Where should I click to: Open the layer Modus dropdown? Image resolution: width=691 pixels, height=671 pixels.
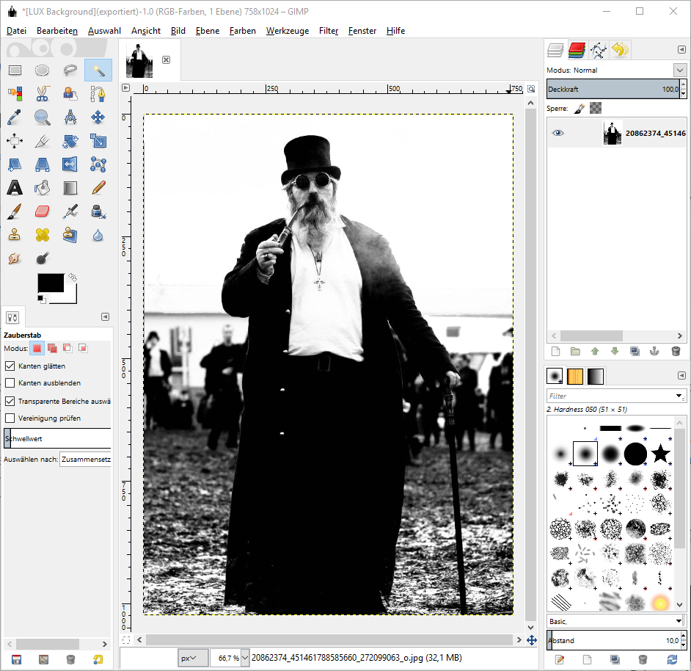[679, 70]
